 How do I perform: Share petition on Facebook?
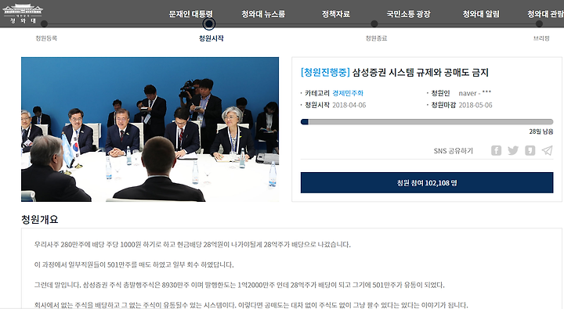pos(496,150)
